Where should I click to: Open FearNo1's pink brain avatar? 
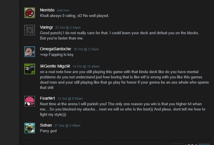30,101
